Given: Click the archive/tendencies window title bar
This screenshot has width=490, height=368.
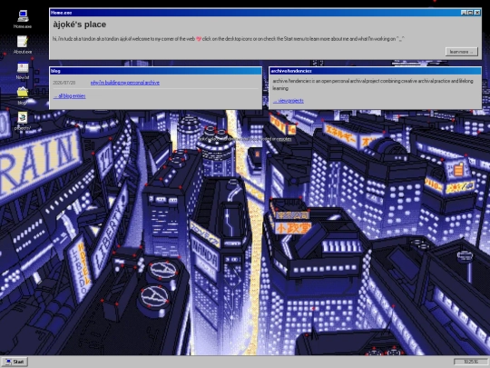Looking at the screenshot, I should (x=376, y=71).
